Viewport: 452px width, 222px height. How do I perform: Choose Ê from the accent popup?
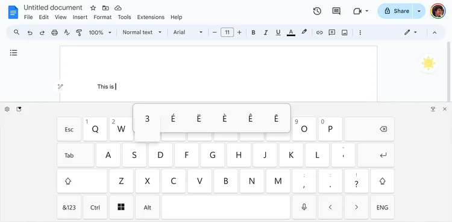click(250, 118)
